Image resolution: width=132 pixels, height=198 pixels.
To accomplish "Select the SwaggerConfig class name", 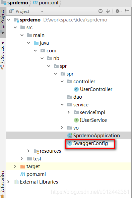I will pos(90,143).
